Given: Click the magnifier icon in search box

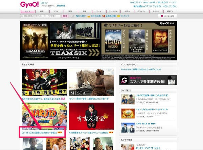Looking at the screenshot, I should pyautogui.click(x=22, y=16).
